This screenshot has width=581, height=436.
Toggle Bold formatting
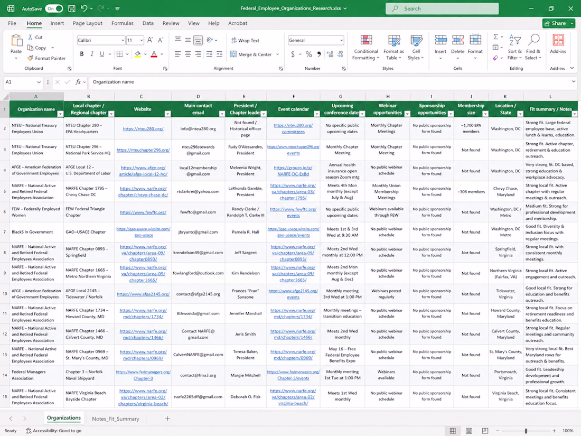[x=81, y=54]
